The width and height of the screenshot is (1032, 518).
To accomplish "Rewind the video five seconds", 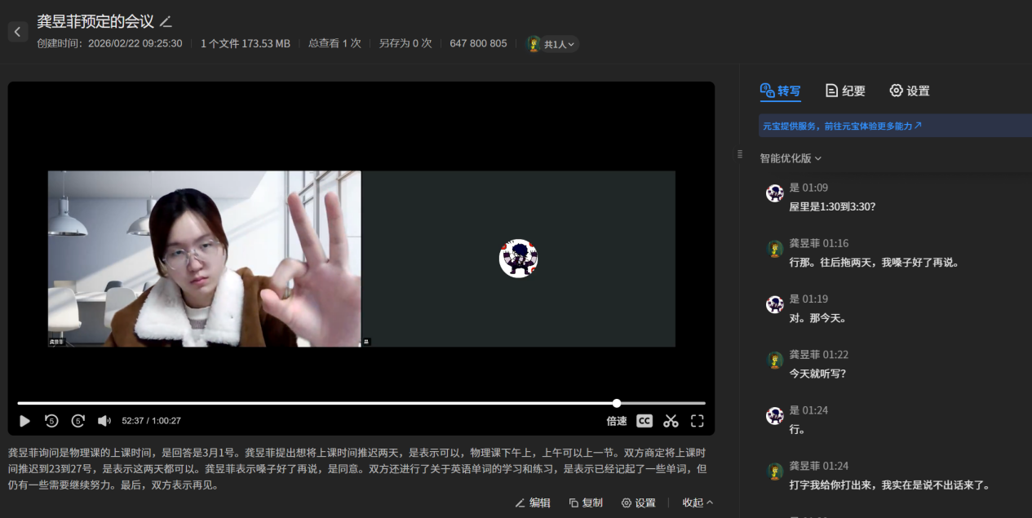I will tap(51, 421).
